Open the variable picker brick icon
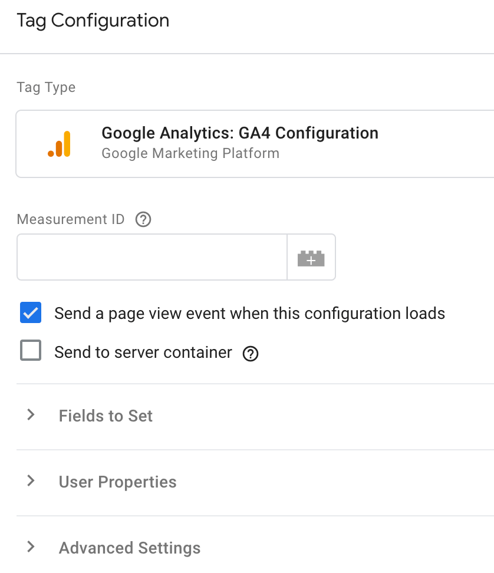The height and width of the screenshot is (573, 494). pos(311,258)
